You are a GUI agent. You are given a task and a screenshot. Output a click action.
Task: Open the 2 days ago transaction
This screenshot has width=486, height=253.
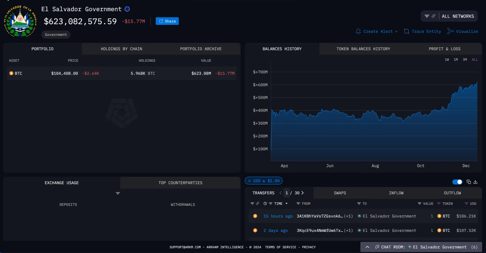click(275, 231)
